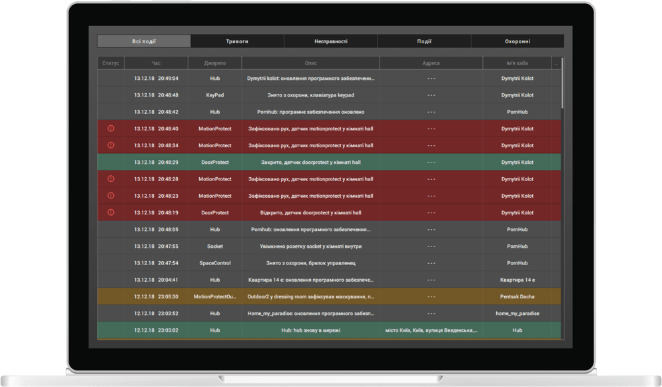
Task: Switch to the Тривоги tab
Action: (x=237, y=41)
